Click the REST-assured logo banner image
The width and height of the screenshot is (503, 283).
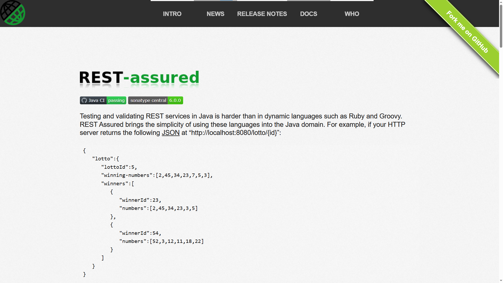coord(139,79)
